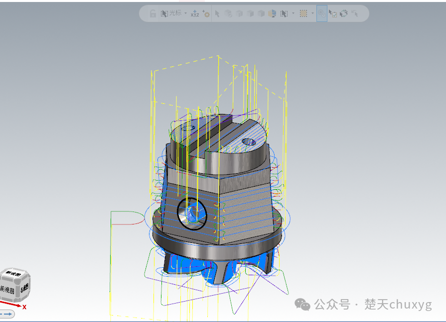Expand the tan square selection dropdown arrow

point(312,13)
